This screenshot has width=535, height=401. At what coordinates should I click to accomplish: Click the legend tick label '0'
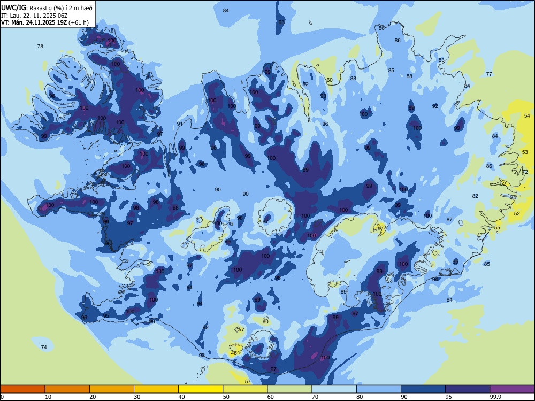(2, 397)
